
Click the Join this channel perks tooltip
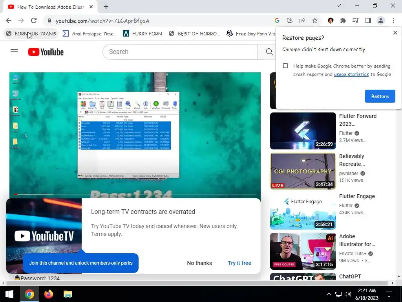click(81, 263)
